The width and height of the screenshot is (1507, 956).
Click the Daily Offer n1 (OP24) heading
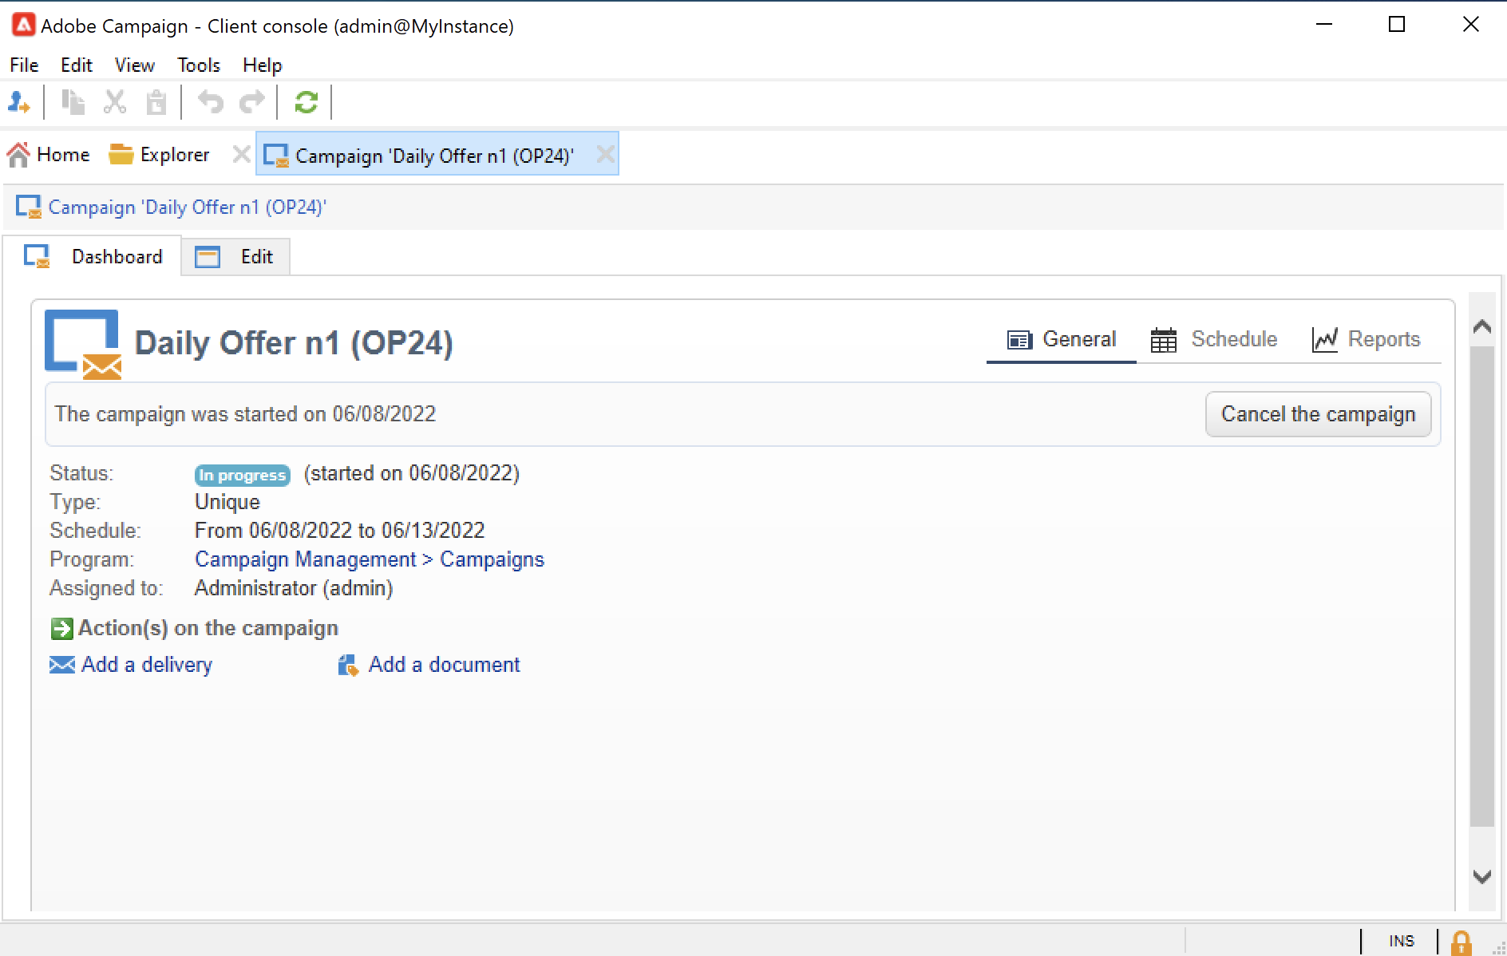point(294,343)
